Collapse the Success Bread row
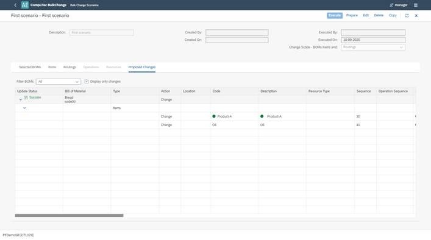 [x=21, y=99]
